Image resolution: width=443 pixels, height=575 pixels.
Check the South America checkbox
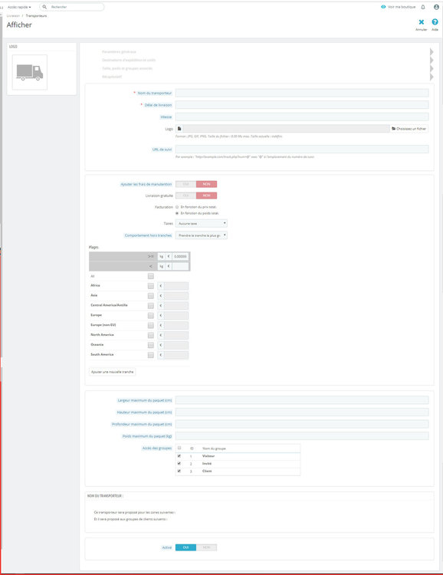tap(151, 355)
